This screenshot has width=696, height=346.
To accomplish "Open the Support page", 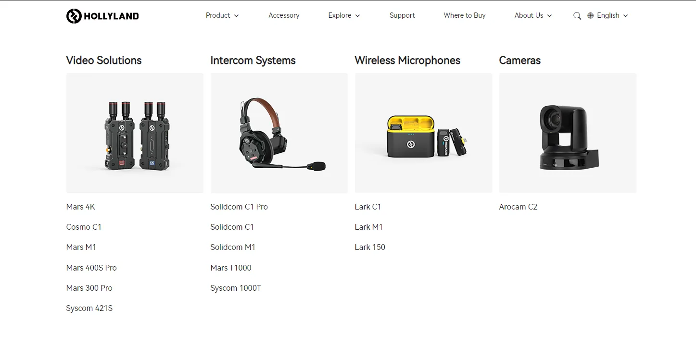I will click(402, 15).
